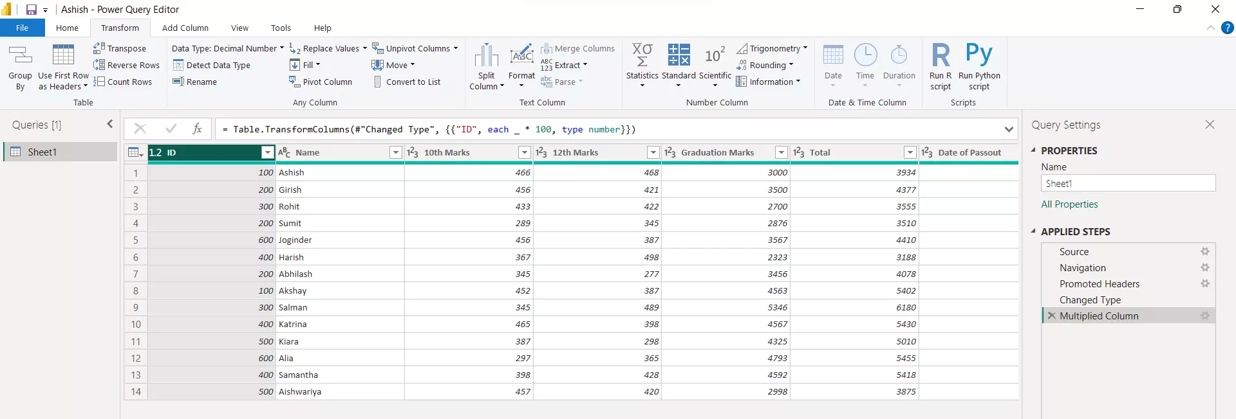Switch to the Add Column tab
The width and height of the screenshot is (1236, 419).
(185, 28)
